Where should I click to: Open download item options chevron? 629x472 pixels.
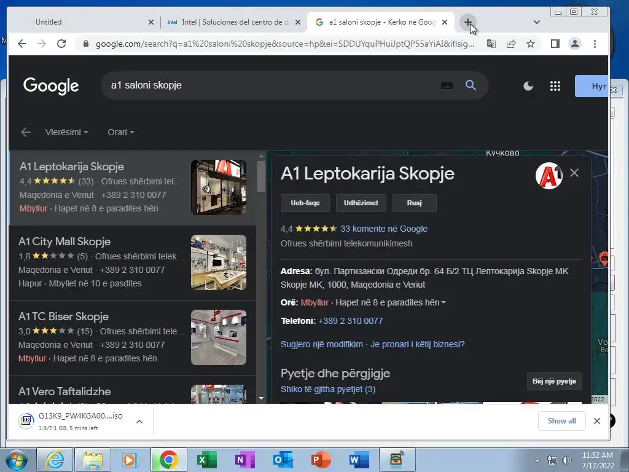pyautogui.click(x=139, y=422)
